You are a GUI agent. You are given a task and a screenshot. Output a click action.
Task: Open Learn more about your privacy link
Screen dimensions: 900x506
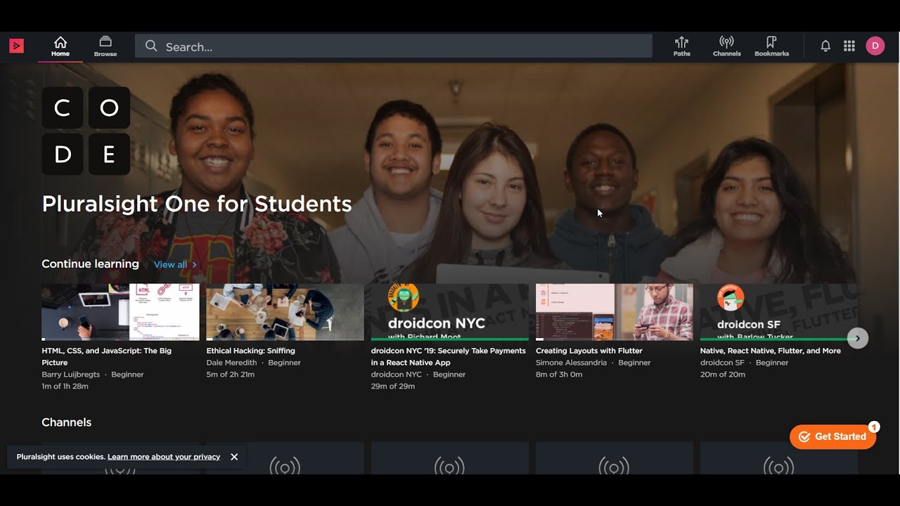coord(164,456)
